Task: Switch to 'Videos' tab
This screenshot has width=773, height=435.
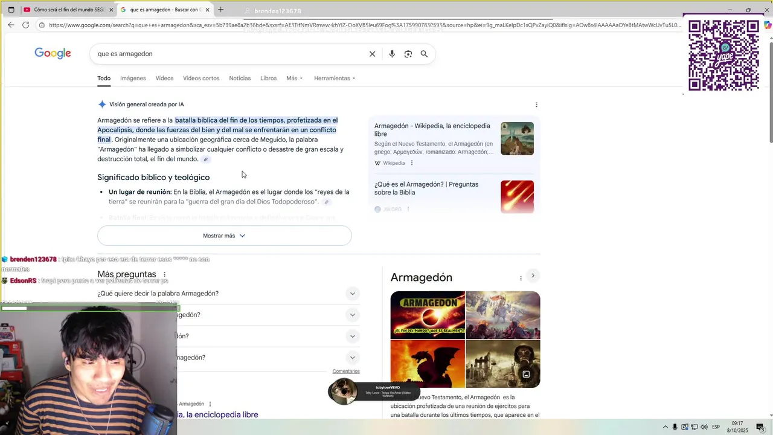Action: click(164, 78)
